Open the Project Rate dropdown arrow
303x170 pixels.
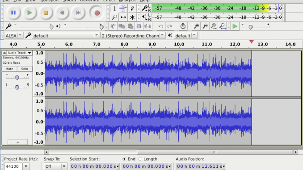[x=26, y=166]
